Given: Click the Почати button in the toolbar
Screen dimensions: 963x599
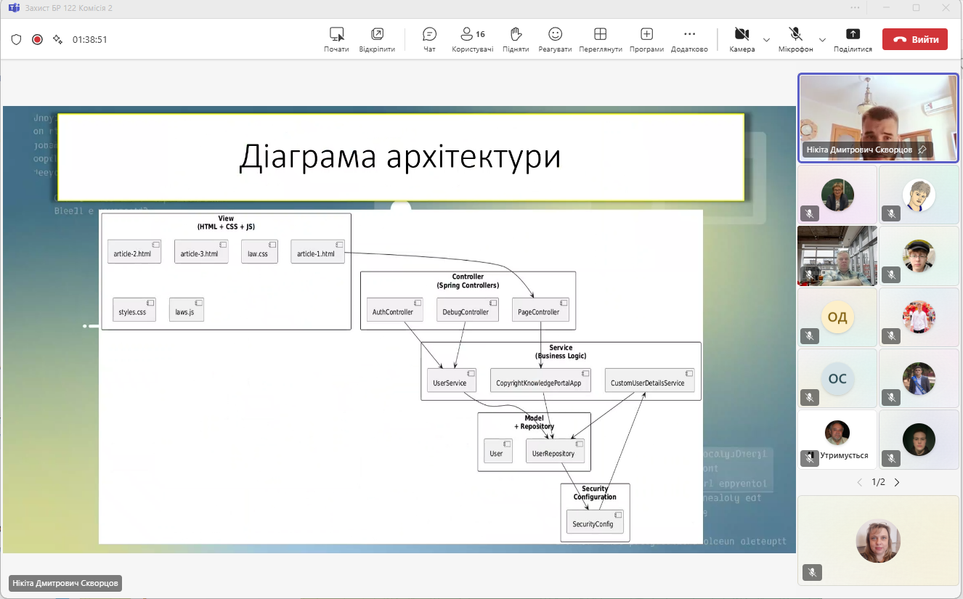Looking at the screenshot, I should 336,39.
